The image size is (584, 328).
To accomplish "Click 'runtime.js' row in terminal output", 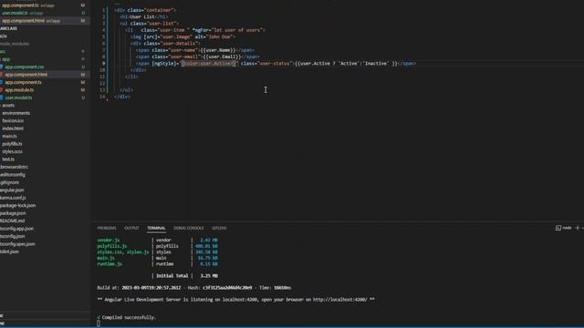I will [x=158, y=264].
